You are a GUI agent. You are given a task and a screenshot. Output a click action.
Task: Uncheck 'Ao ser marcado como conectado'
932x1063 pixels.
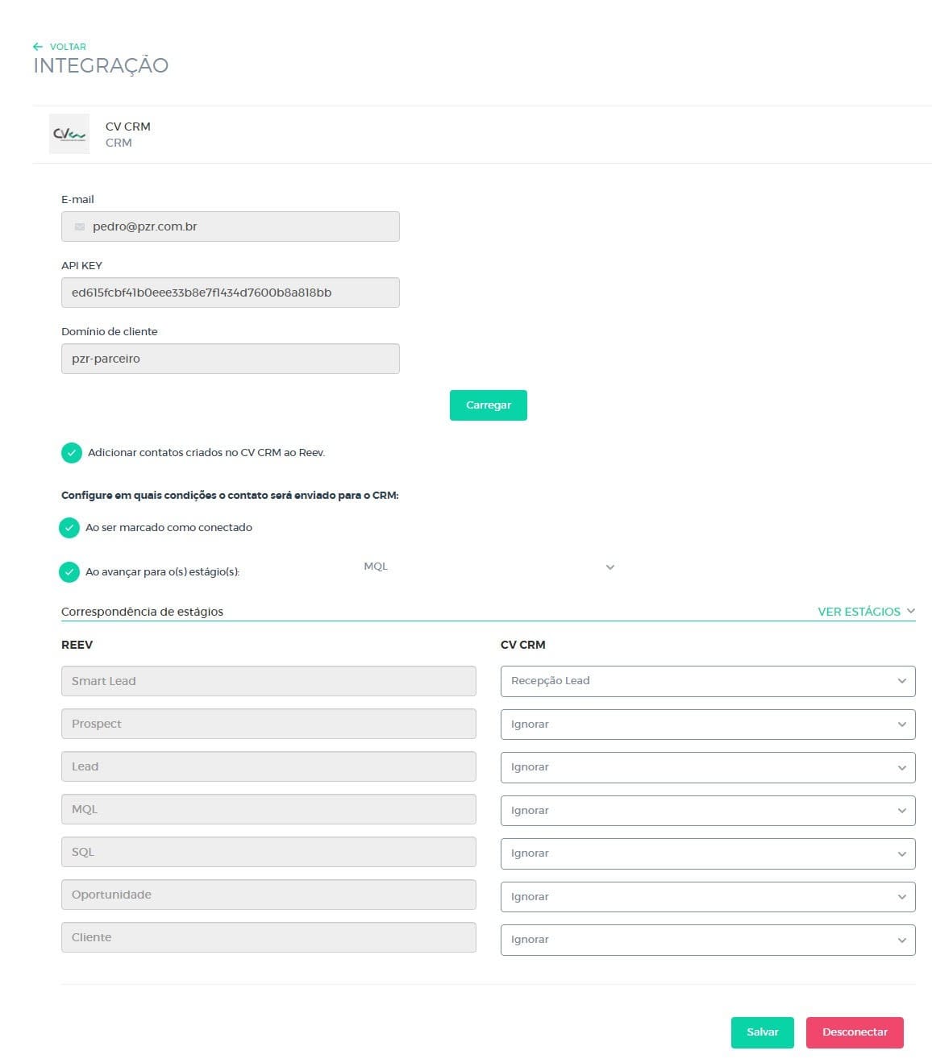point(69,528)
